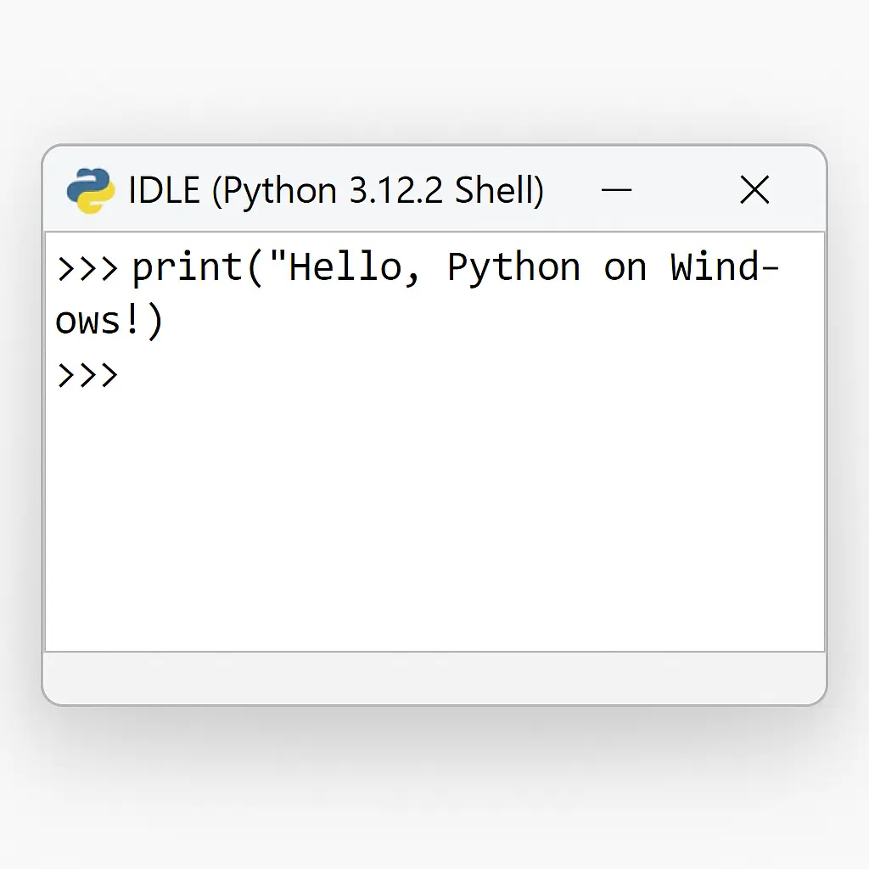Click the empty ">>>" prompt on third line
869x869 pixels.
pyautogui.click(x=87, y=375)
